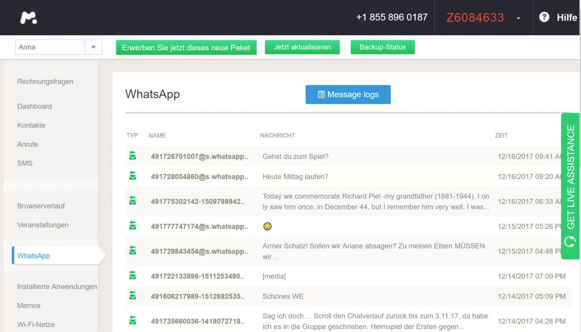581x332 pixels.
Task: Click the Hilfe link in header
Action: [x=567, y=18]
